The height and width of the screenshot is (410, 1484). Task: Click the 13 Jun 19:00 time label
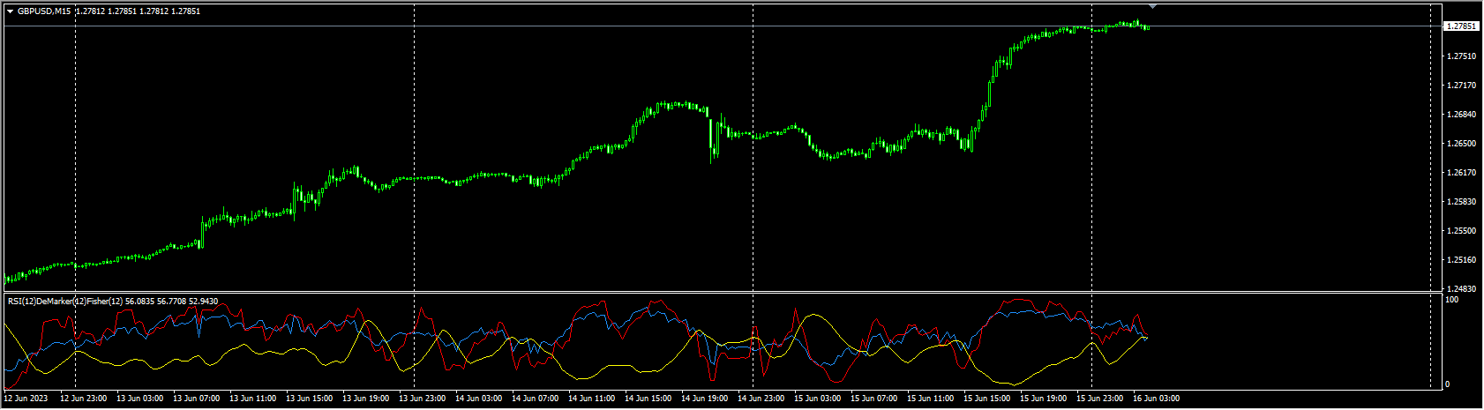point(365,399)
